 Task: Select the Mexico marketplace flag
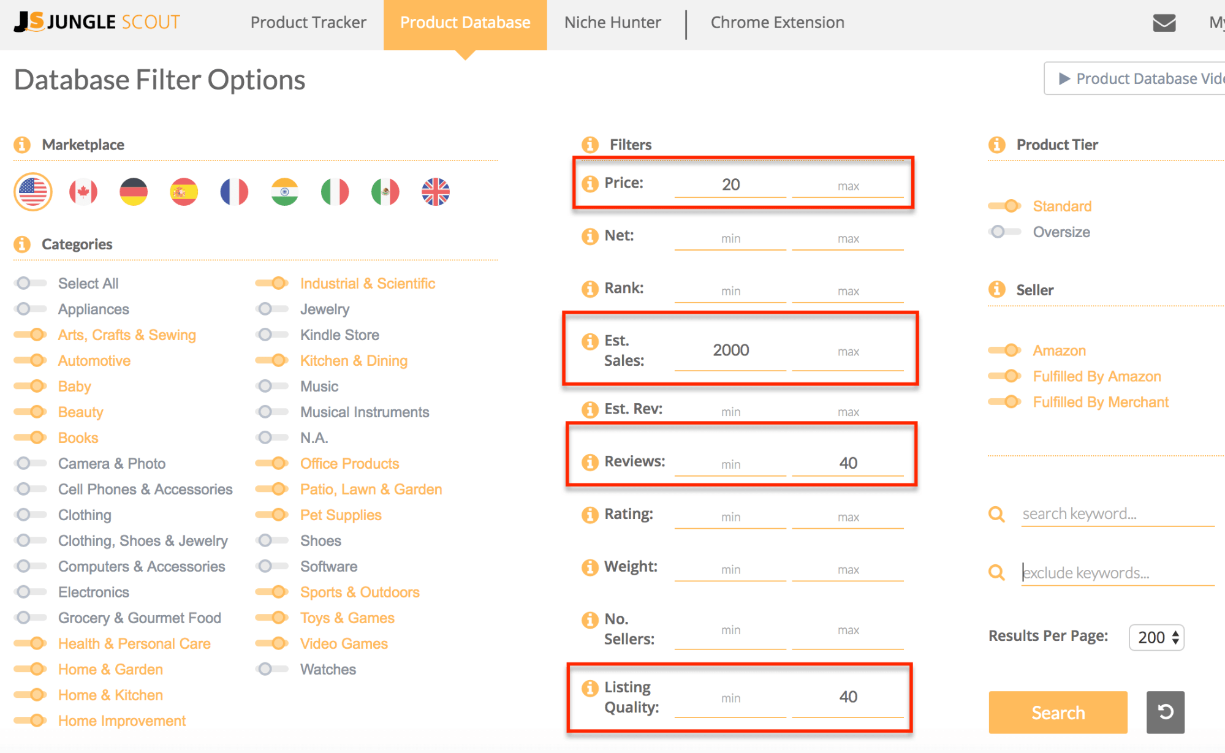point(385,192)
